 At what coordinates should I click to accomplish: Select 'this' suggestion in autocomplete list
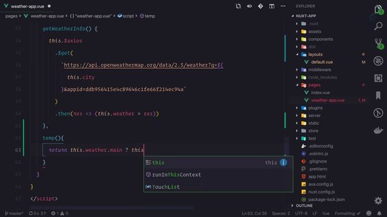click(x=218, y=162)
